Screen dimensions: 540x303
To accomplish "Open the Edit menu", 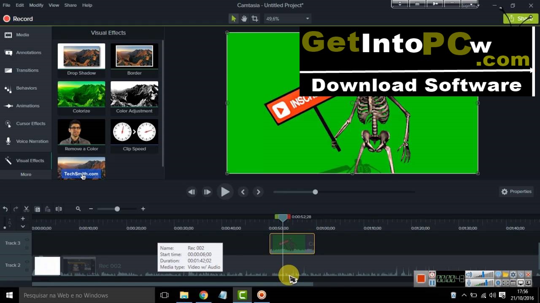I will click(20, 5).
